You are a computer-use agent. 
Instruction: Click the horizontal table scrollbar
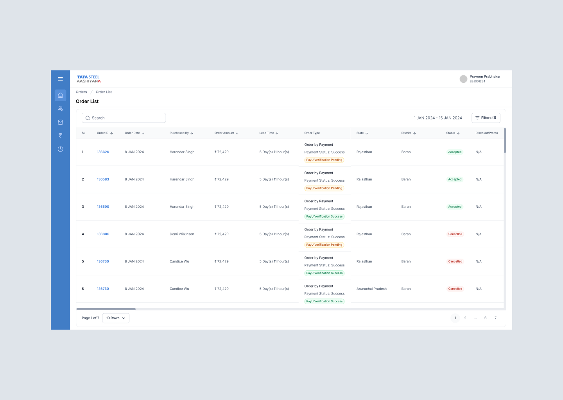tap(106, 309)
